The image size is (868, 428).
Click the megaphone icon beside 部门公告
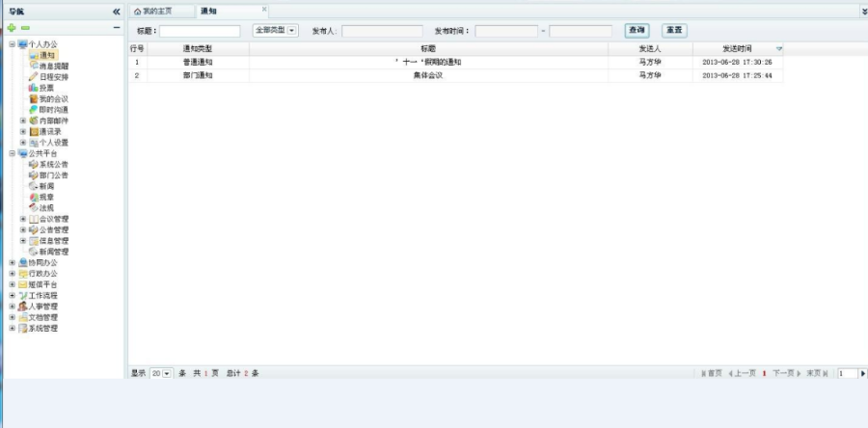click(33, 175)
